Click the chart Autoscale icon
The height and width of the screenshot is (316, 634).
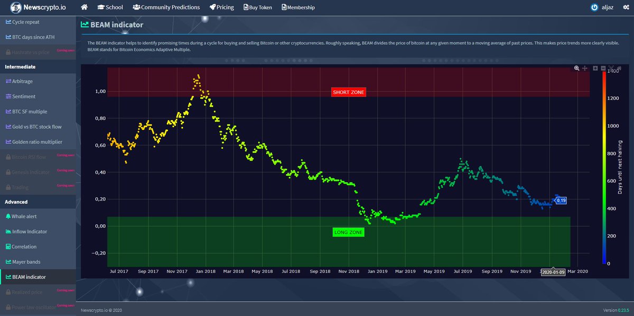(611, 69)
